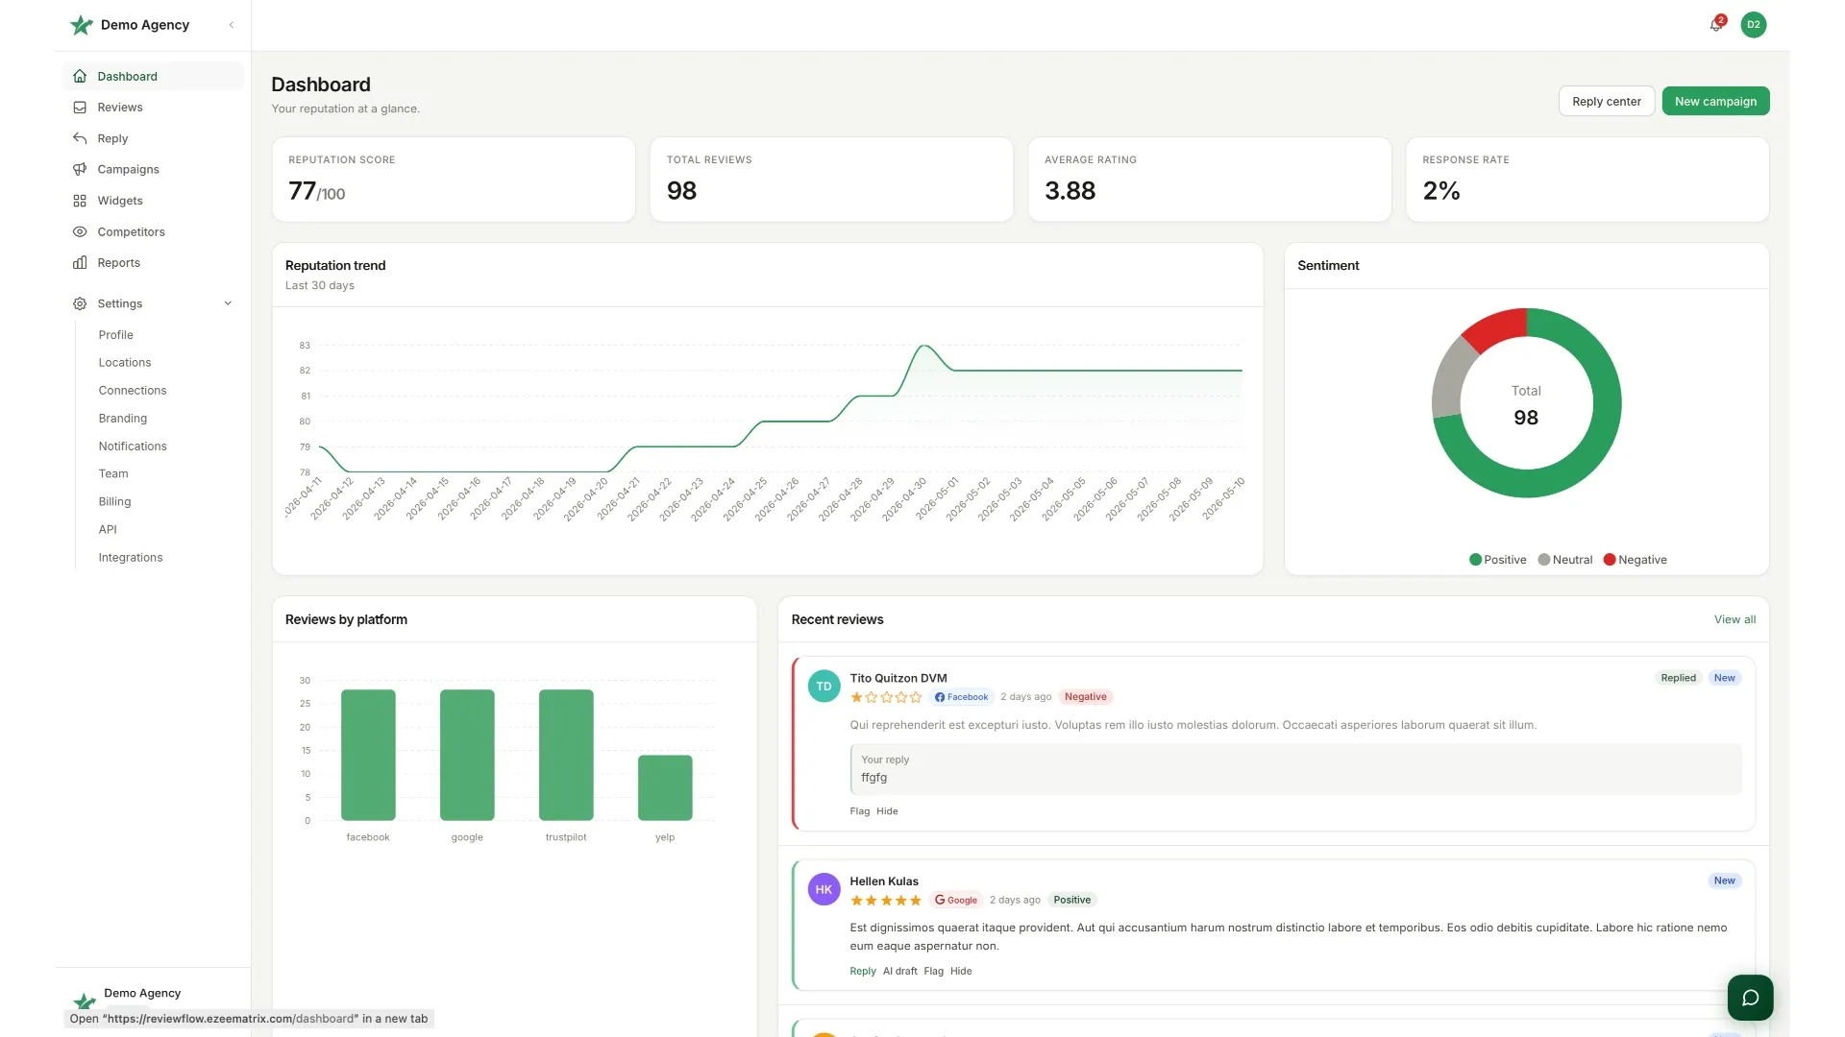Image resolution: width=1845 pixels, height=1037 pixels.
Task: Click View all recent reviews
Action: [x=1734, y=619]
